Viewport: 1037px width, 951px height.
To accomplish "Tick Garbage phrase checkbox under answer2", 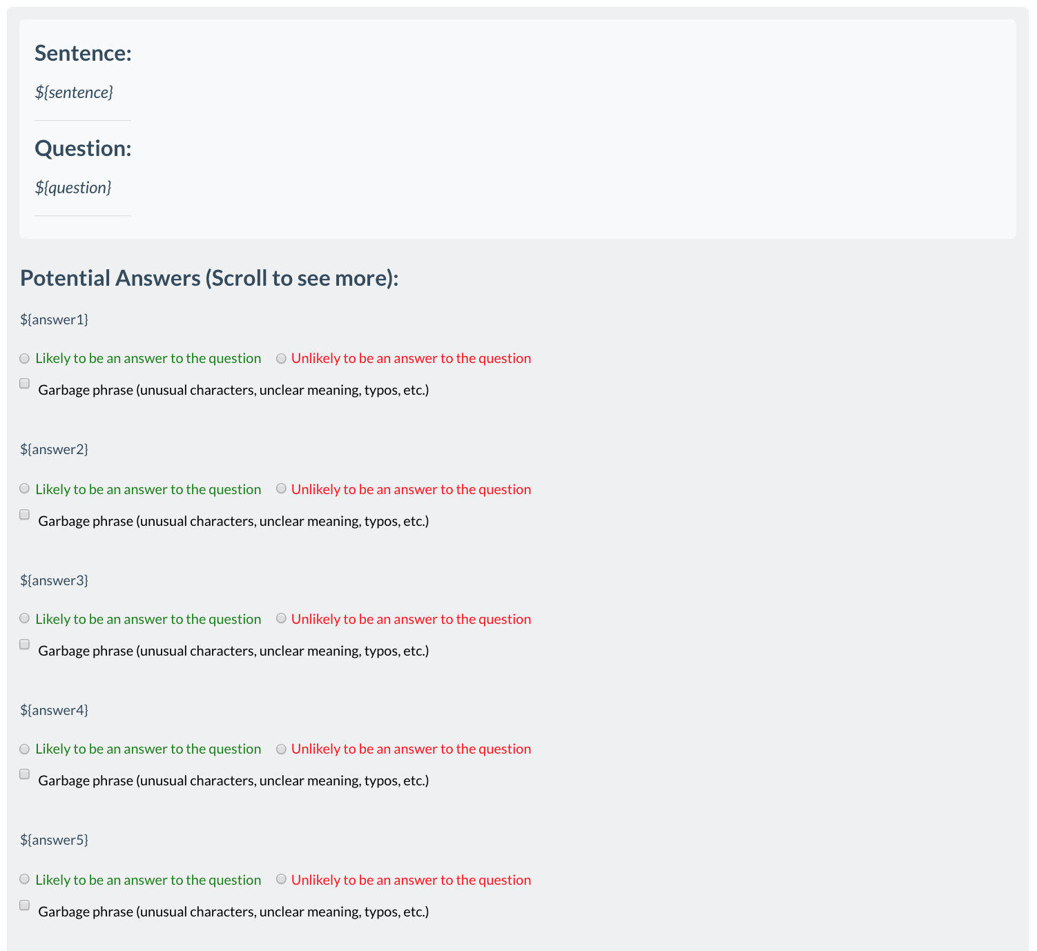I will 25,515.
